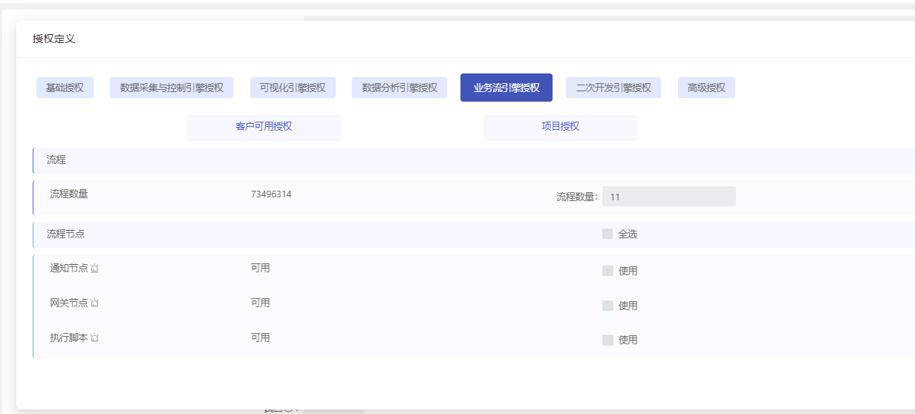Check the 全选 checkbox for 流程节点
This screenshot has width=915, height=414.
point(608,234)
